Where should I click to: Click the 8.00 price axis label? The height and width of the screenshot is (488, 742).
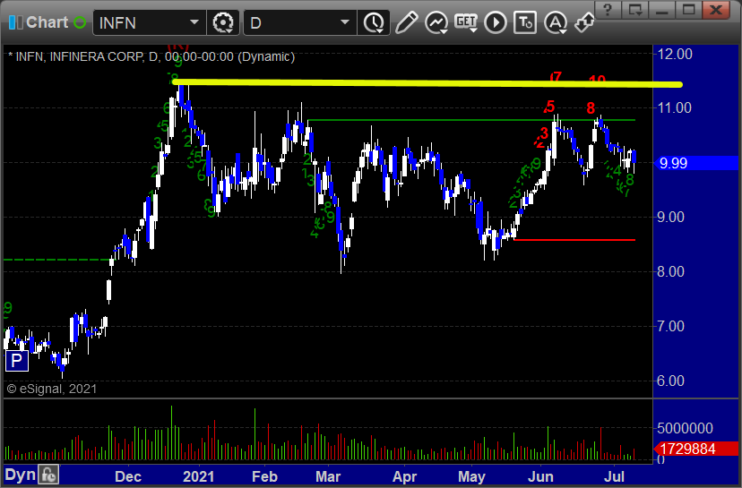click(x=671, y=271)
